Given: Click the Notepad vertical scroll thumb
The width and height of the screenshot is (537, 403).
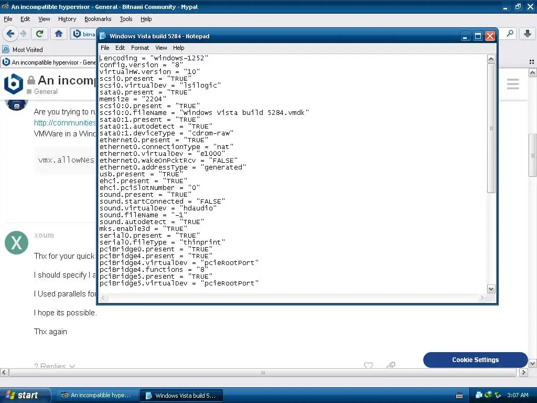Looking at the screenshot, I should click(491, 128).
